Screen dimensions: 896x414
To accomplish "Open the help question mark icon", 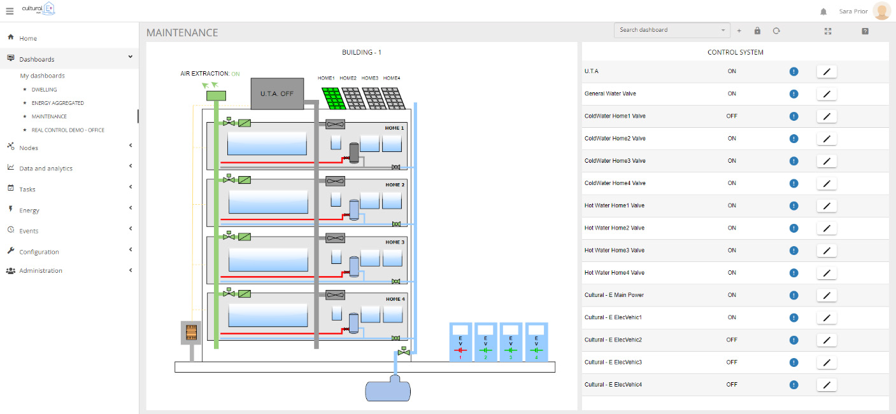I will tap(865, 31).
